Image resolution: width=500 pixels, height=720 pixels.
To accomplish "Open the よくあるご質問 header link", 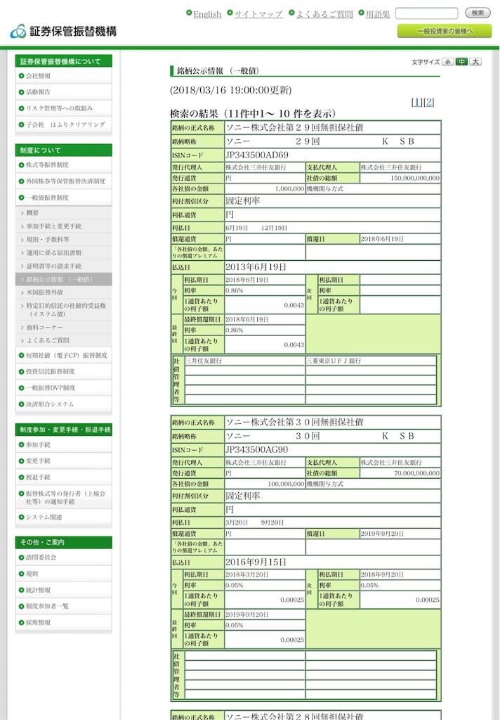I will (x=324, y=14).
